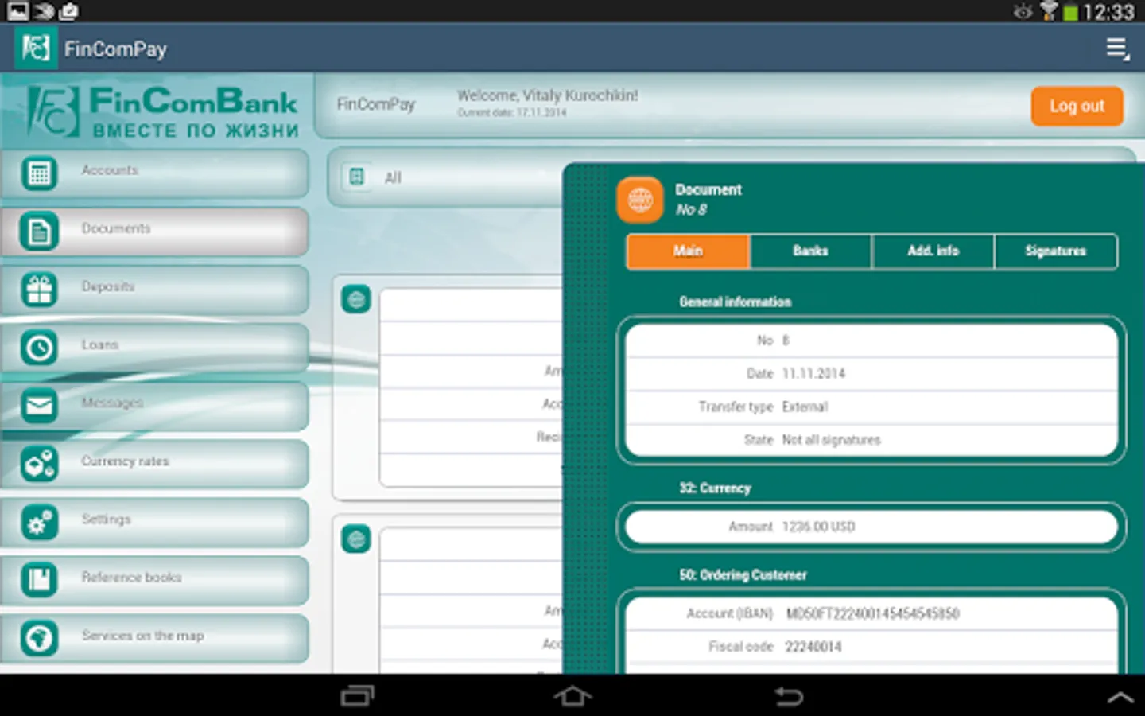Open the Loans clock icon

[39, 348]
